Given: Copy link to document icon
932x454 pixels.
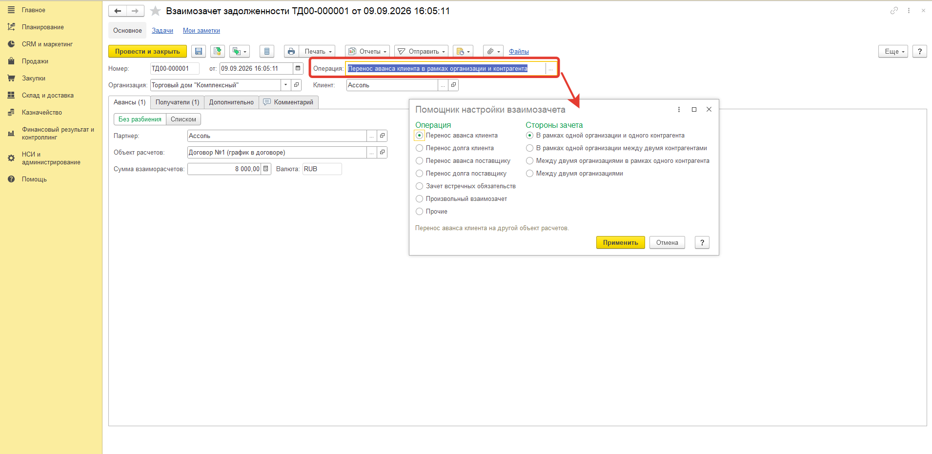Looking at the screenshot, I should pos(894,10).
